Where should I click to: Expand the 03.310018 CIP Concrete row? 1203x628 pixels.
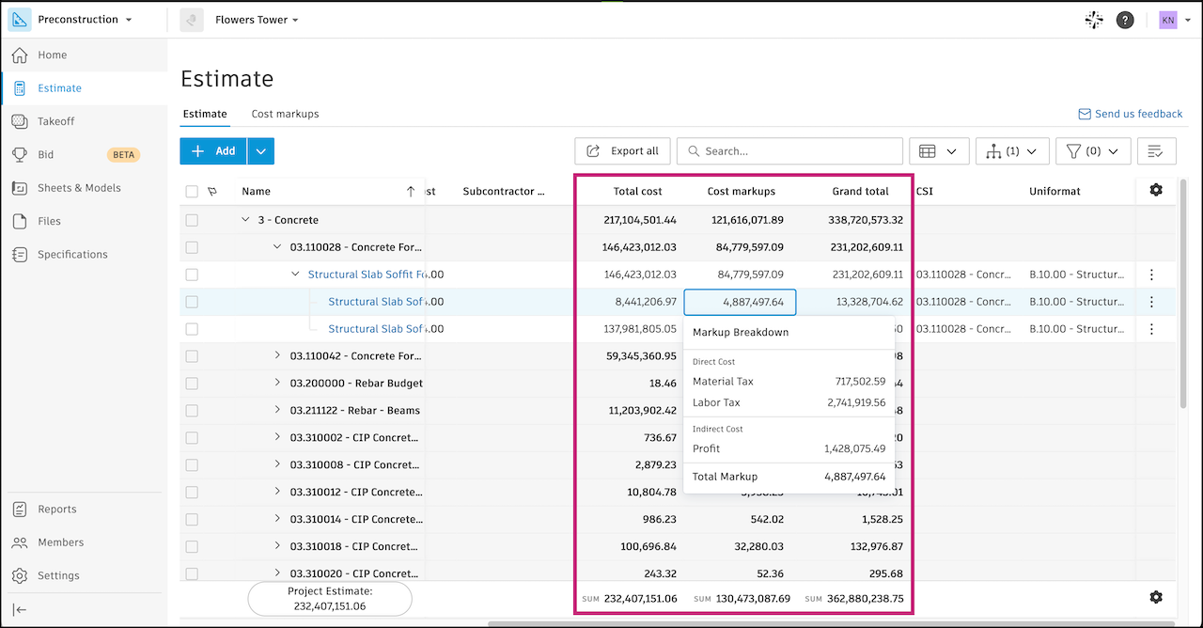(x=277, y=546)
